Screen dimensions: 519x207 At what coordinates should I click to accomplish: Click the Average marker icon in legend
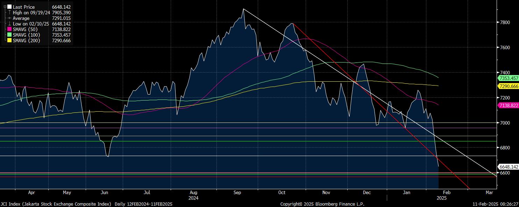(x=9, y=18)
